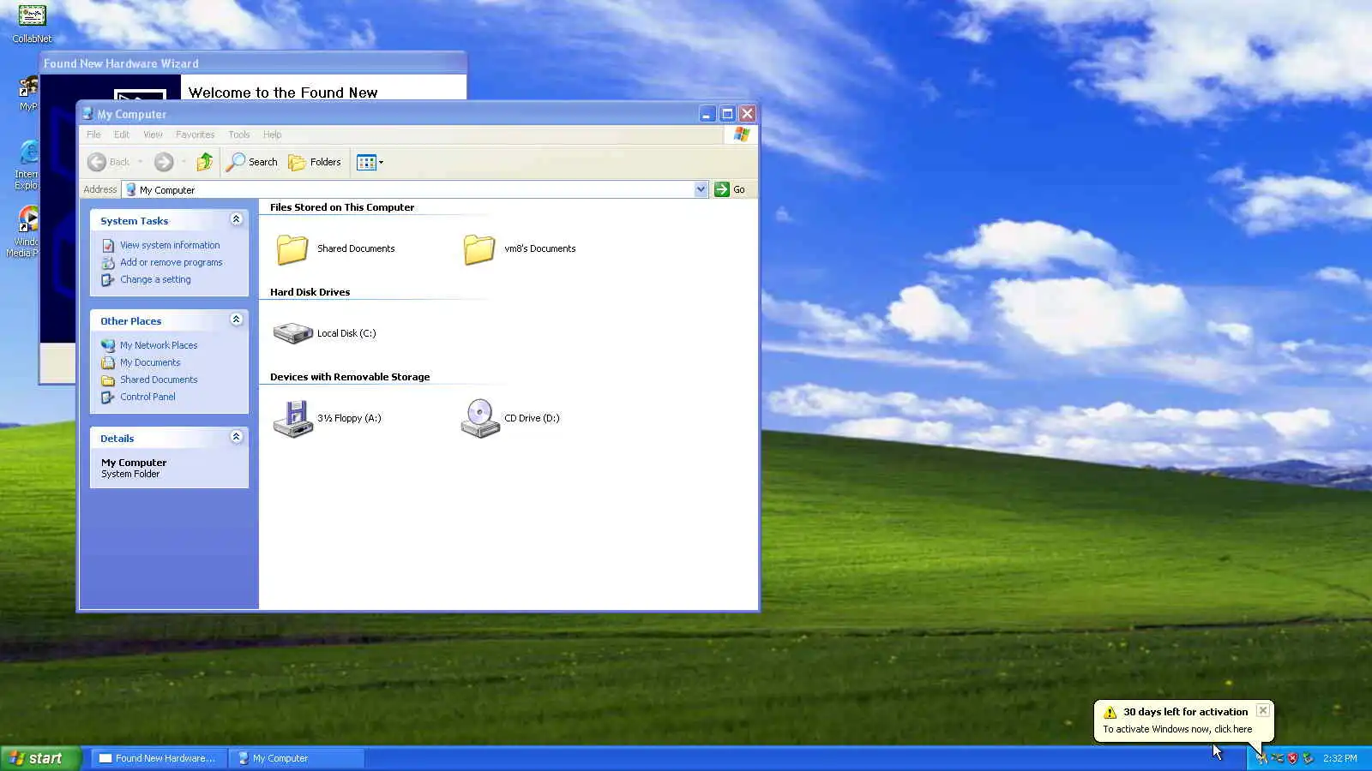
Task: Click the My Documents sidebar icon
Action: [x=108, y=363]
